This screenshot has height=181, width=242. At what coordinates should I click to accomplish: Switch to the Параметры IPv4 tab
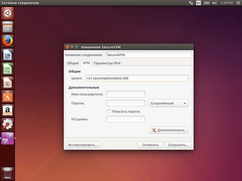[107, 63]
